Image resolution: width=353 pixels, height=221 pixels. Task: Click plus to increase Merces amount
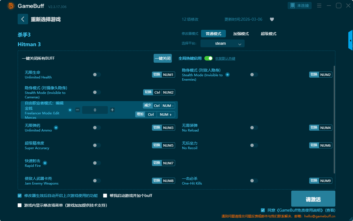pyautogui.click(x=112, y=110)
